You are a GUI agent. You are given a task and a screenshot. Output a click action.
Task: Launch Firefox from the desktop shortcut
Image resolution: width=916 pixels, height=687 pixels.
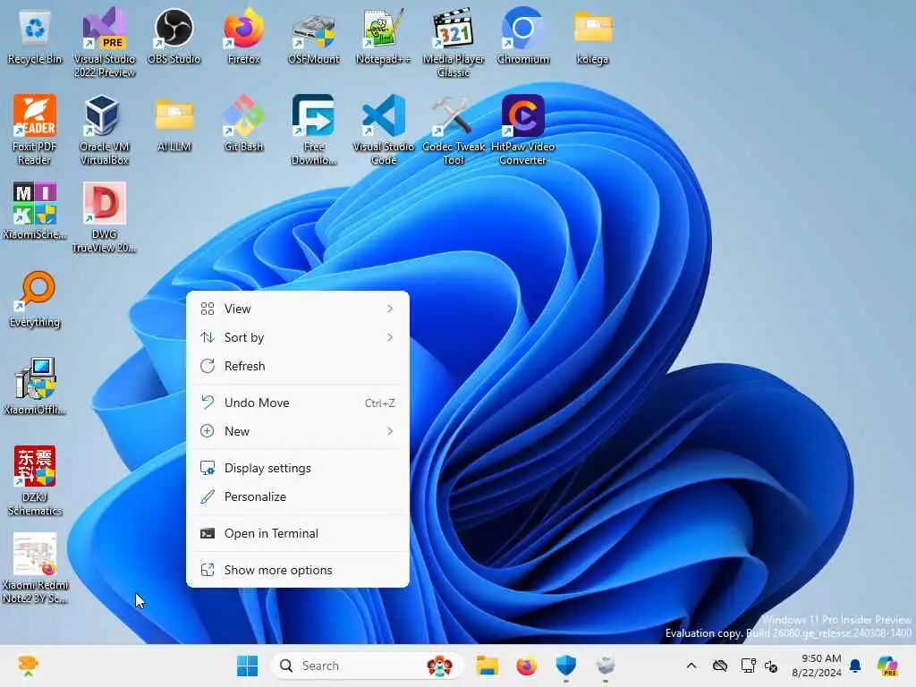point(243,36)
